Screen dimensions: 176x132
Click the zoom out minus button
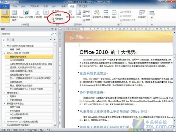[154, 130]
